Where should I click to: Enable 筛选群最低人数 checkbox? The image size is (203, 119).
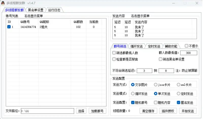click(114, 53)
